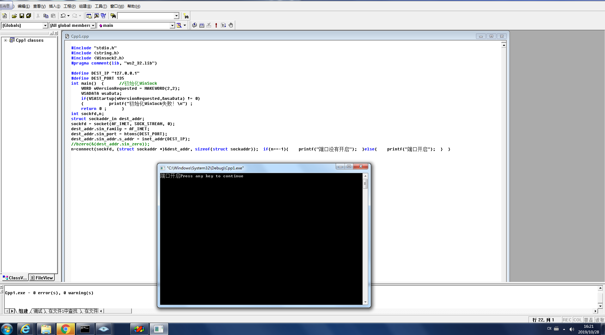The height and width of the screenshot is (335, 605).
Task: Toggle the Output pane icon
Action: tap(96, 16)
